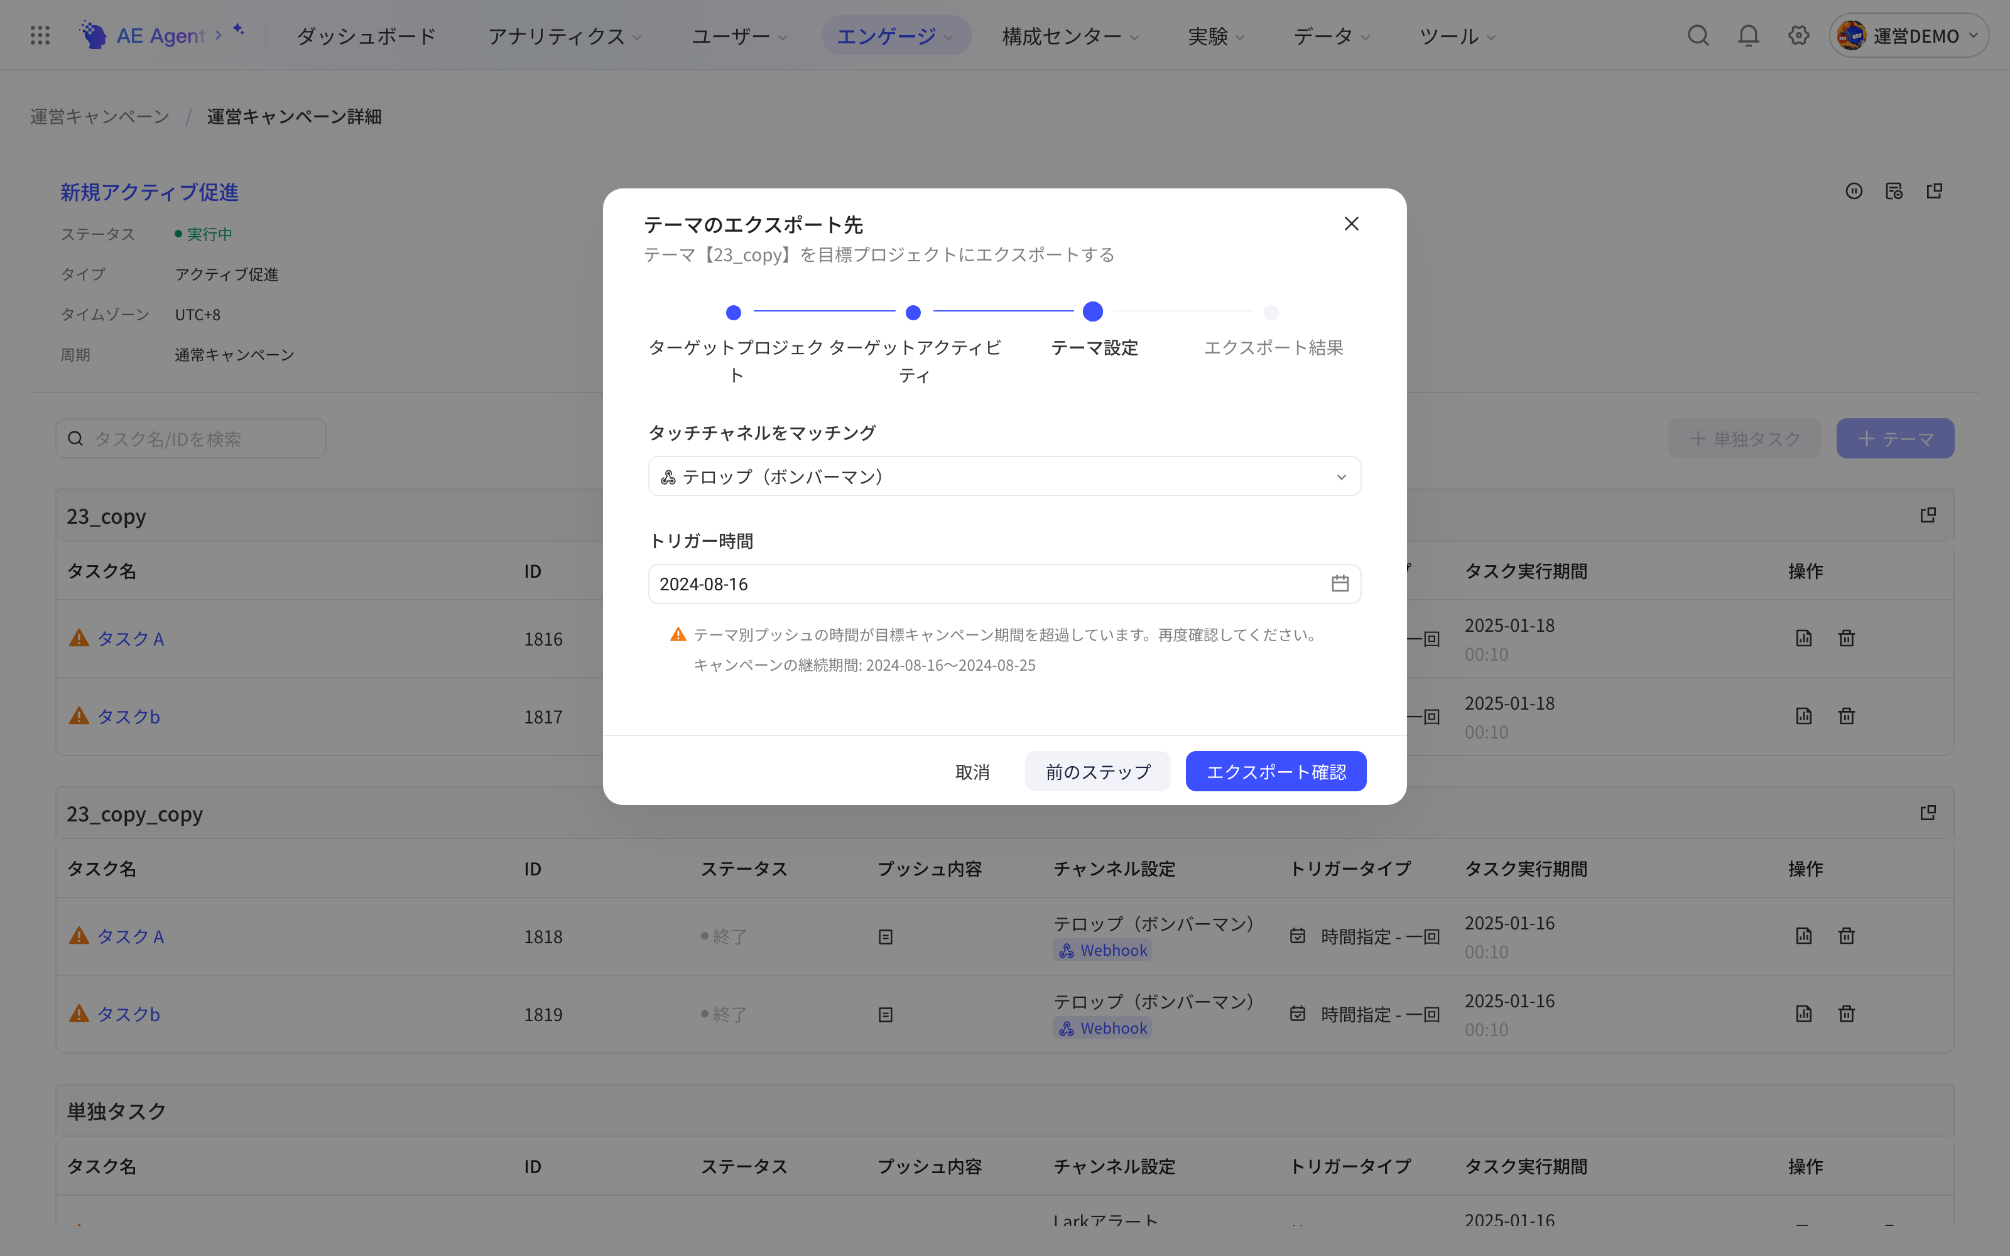This screenshot has width=2010, height=1256.
Task: Click the ＋単独タスク button
Action: click(x=1744, y=438)
